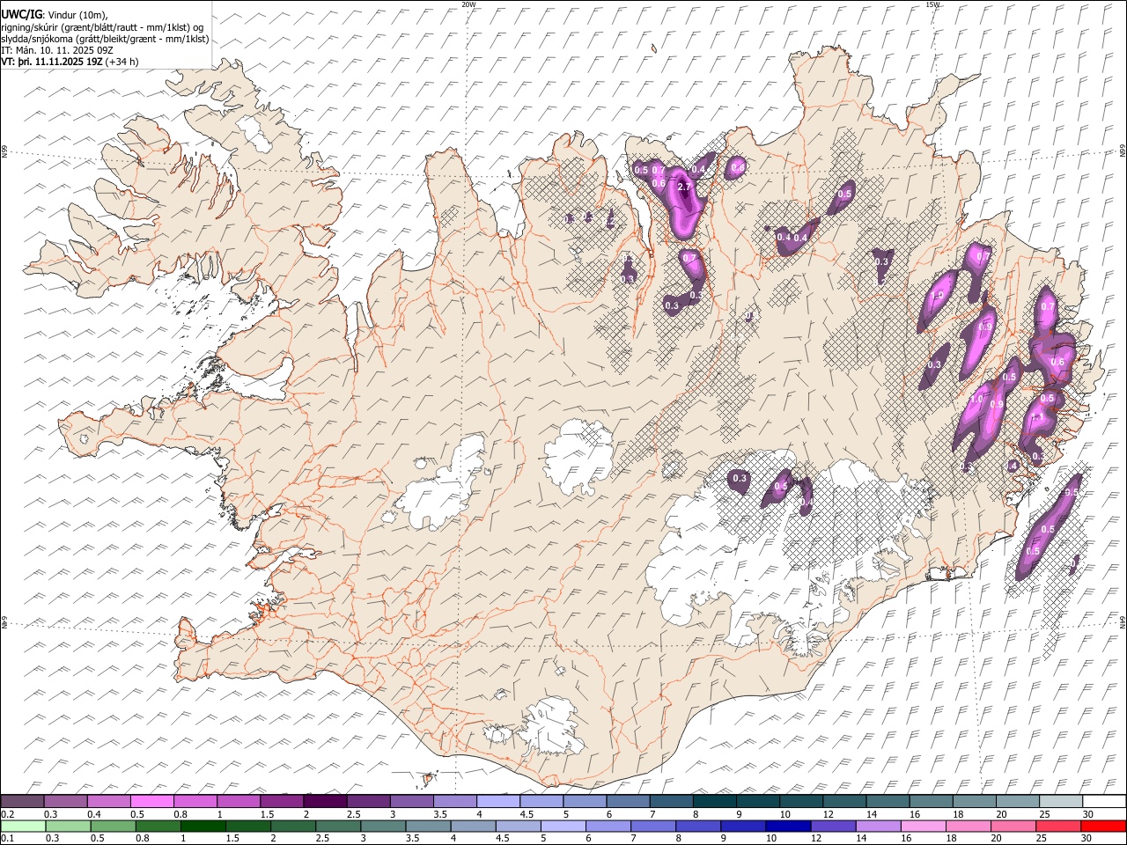Click upper legend swatch between 0.4 and 0.5
Screen dimensions: 1127x845
coord(109,801)
